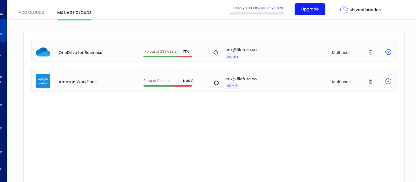Click the Amazon WorkDocs row email erik@filefuze.co
The height and width of the screenshot is (182, 416).
point(241,79)
